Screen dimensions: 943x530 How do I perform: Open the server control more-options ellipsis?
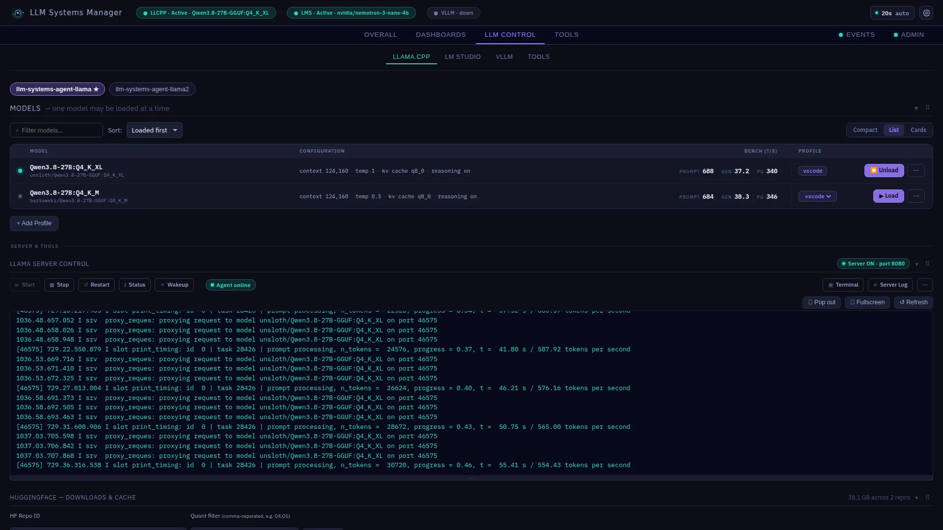click(925, 285)
